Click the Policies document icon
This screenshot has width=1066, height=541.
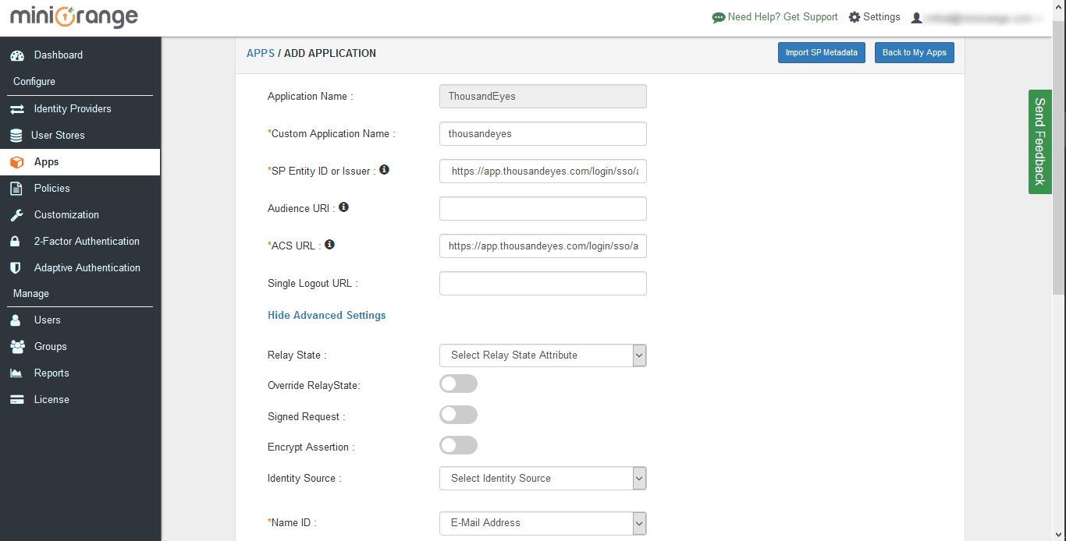pyautogui.click(x=16, y=189)
